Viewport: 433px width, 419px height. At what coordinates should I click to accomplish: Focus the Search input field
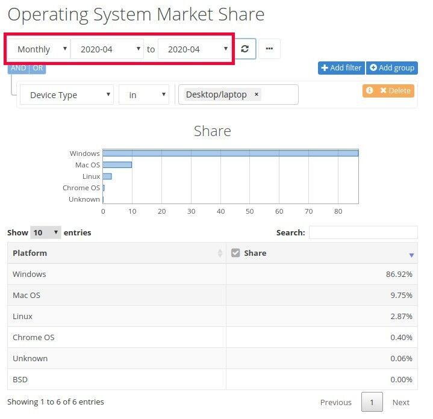pos(363,232)
